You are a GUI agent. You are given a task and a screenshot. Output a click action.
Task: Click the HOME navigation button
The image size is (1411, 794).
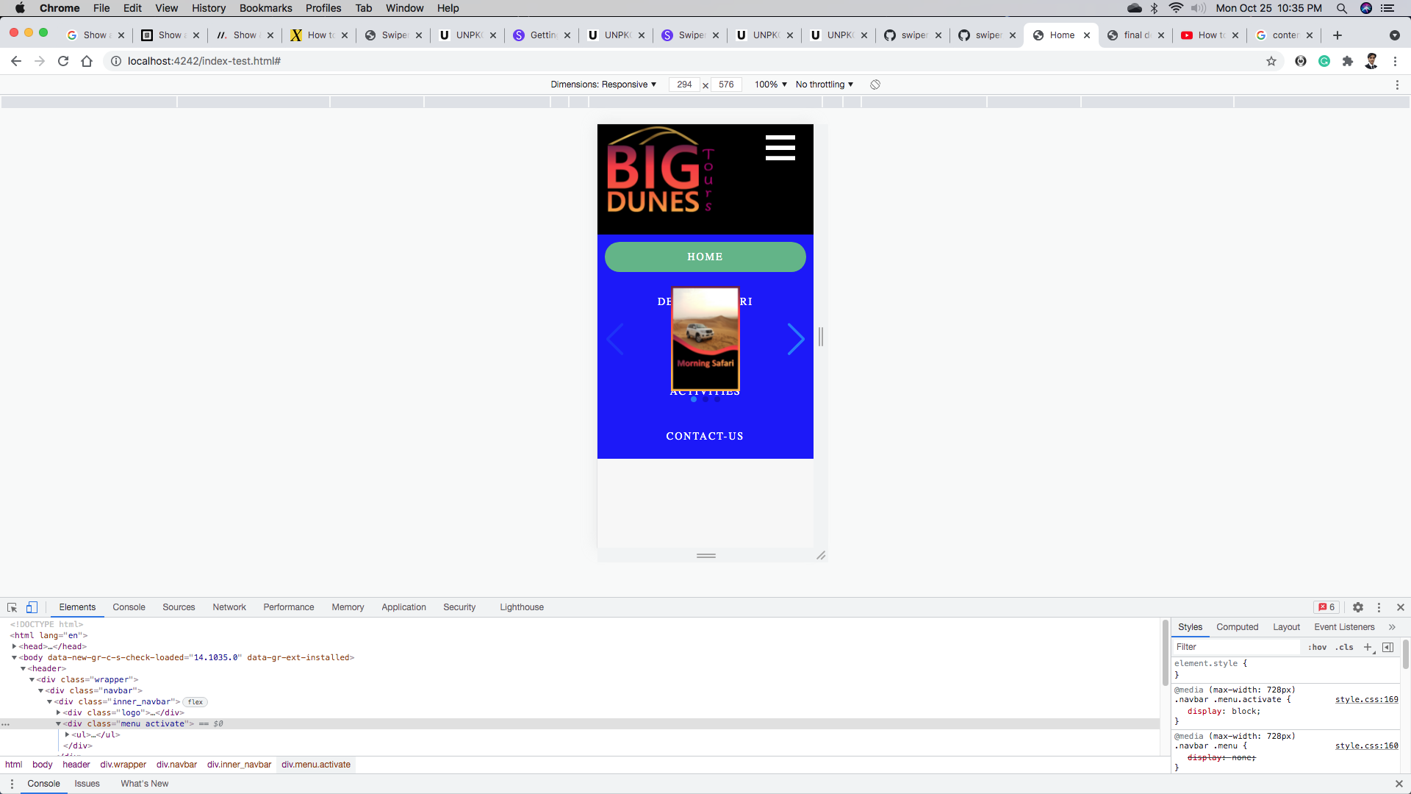[706, 257]
